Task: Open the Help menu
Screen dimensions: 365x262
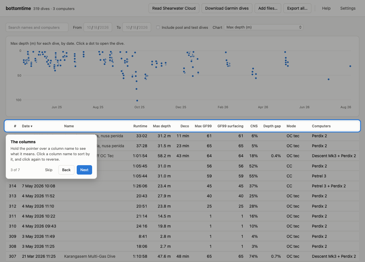Action: pos(326,8)
